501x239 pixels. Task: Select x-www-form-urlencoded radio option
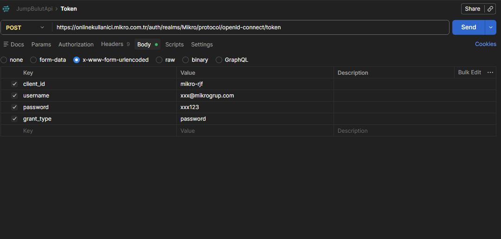(77, 60)
